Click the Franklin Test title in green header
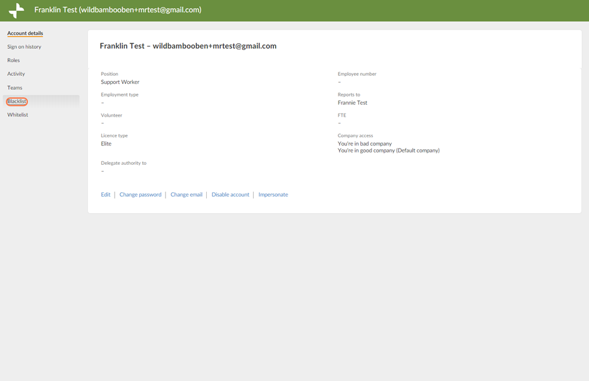The width and height of the screenshot is (589, 381). point(118,10)
